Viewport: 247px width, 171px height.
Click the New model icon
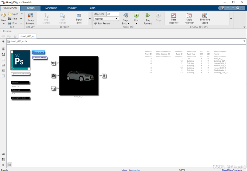point(4,15)
